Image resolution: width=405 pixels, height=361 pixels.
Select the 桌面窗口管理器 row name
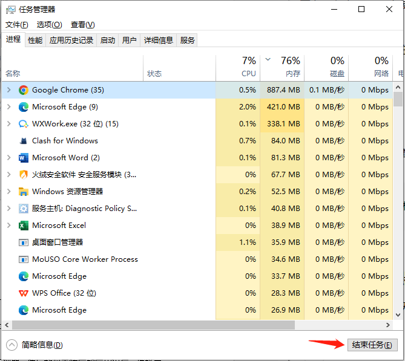point(58,242)
